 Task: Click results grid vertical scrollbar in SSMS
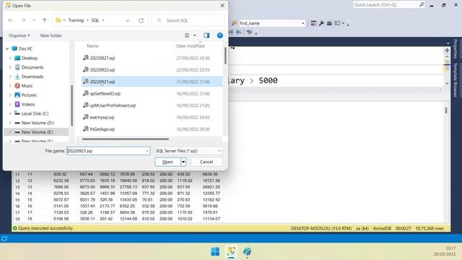[446, 110]
